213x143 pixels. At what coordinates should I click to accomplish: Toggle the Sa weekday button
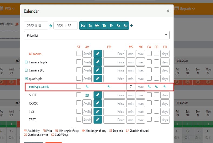coord(118,25)
